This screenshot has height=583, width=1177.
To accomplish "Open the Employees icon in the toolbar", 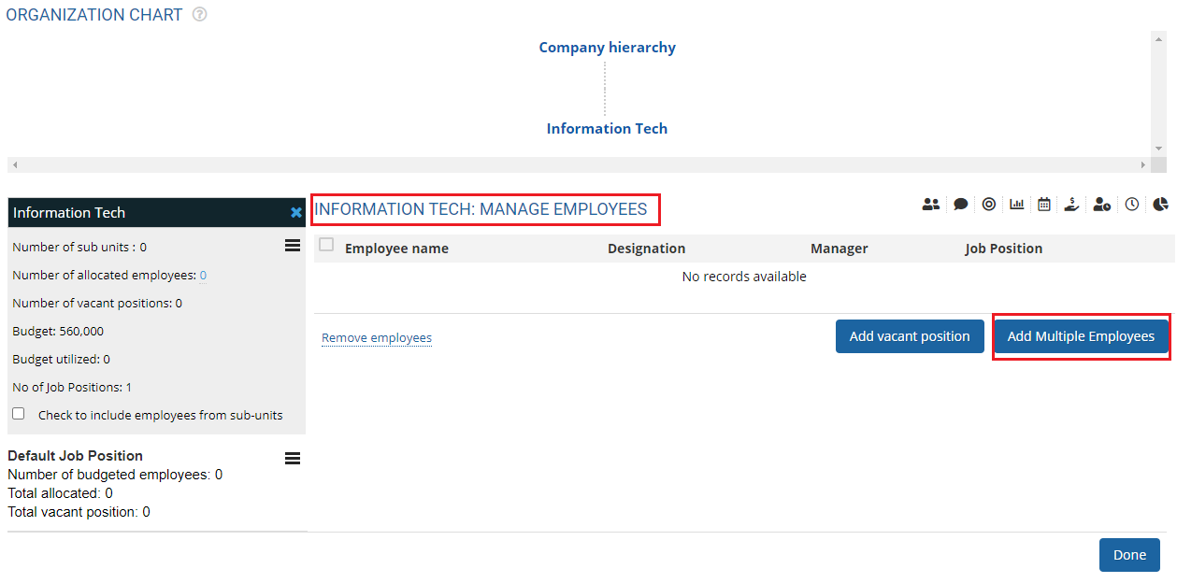I will tap(930, 204).
